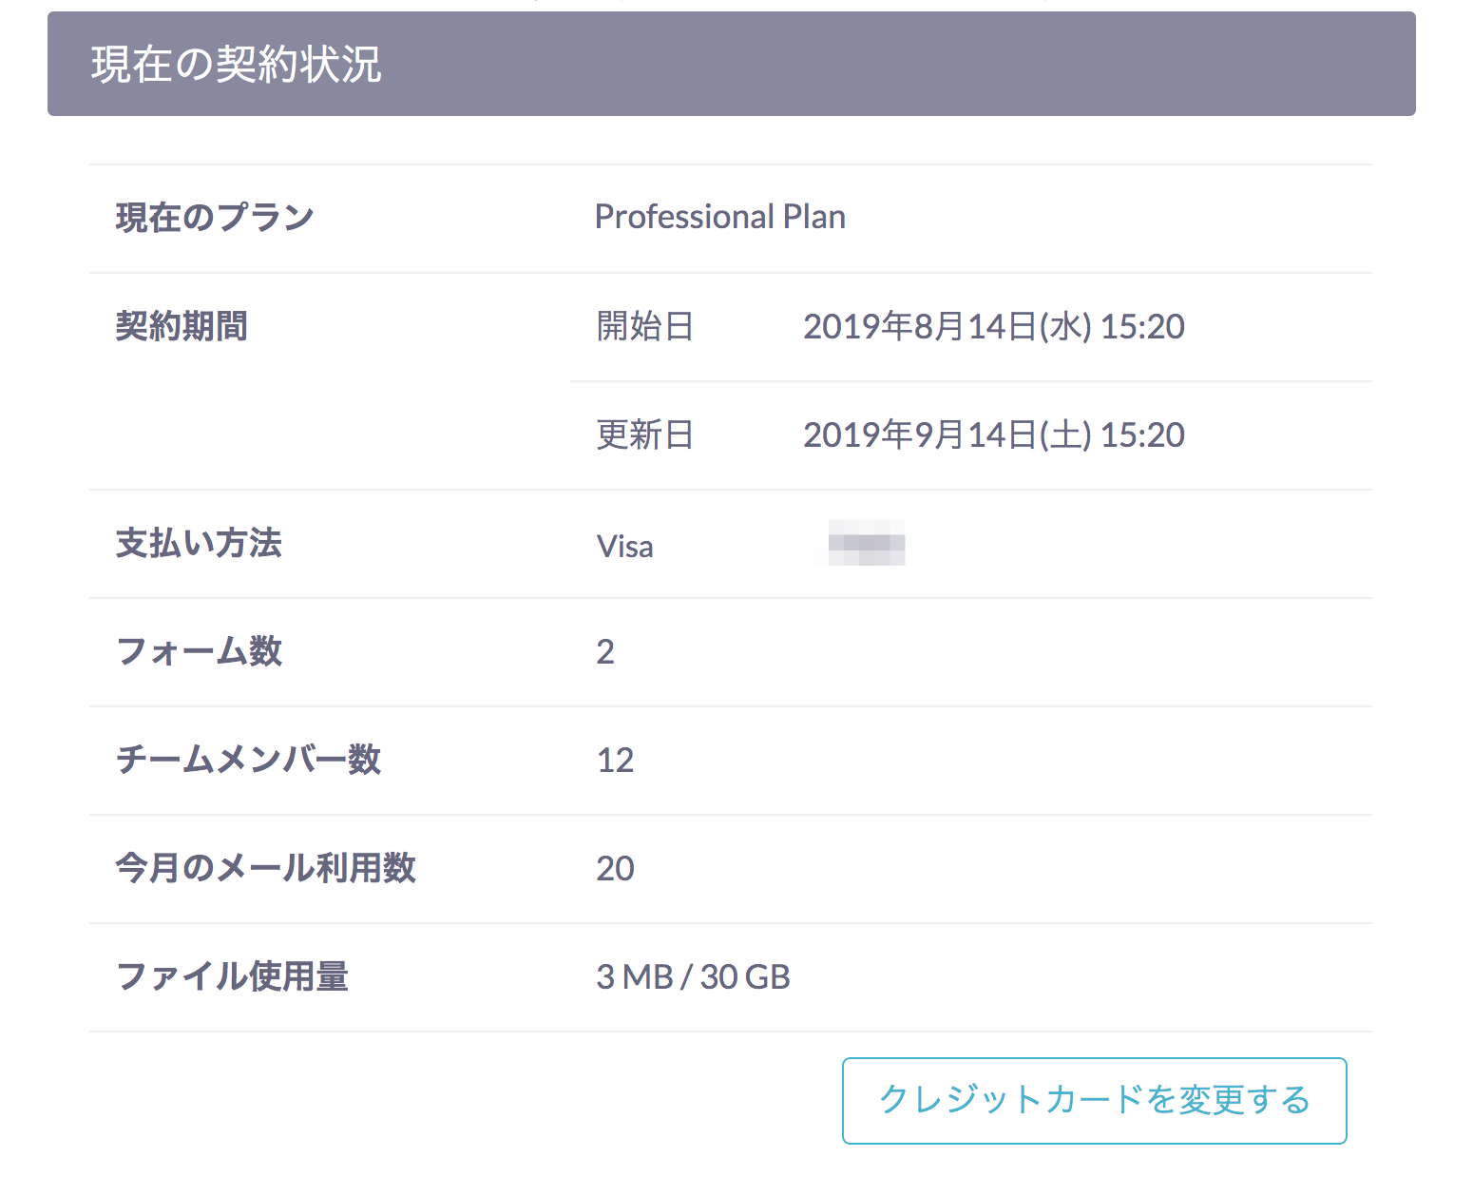Viewport: 1473px width, 1177px height.
Task: Select the renewal date 2019年9月14日(土) 15:20
Action: coord(994,434)
